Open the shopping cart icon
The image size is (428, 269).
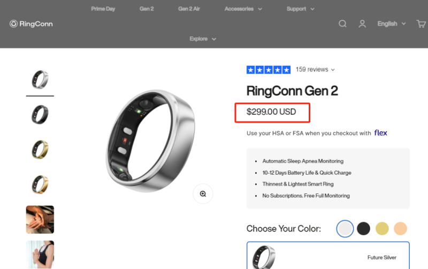pyautogui.click(x=421, y=24)
